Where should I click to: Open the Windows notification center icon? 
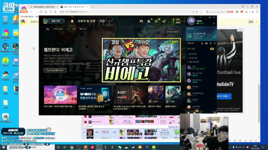263,147
